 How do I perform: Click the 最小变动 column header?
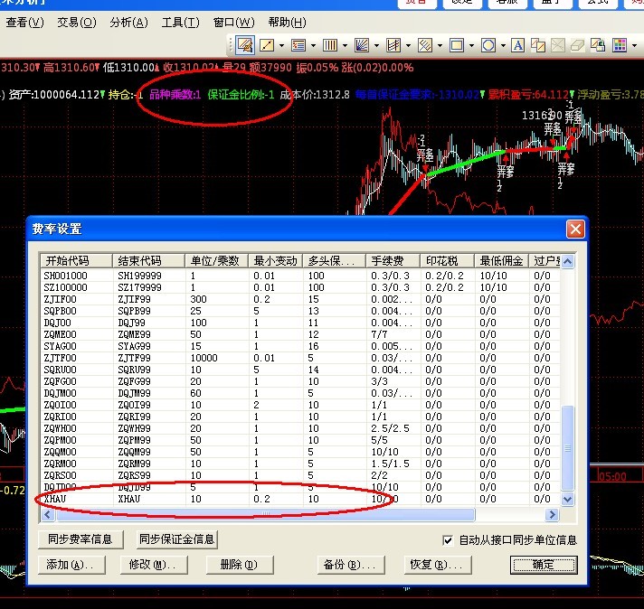(276, 261)
